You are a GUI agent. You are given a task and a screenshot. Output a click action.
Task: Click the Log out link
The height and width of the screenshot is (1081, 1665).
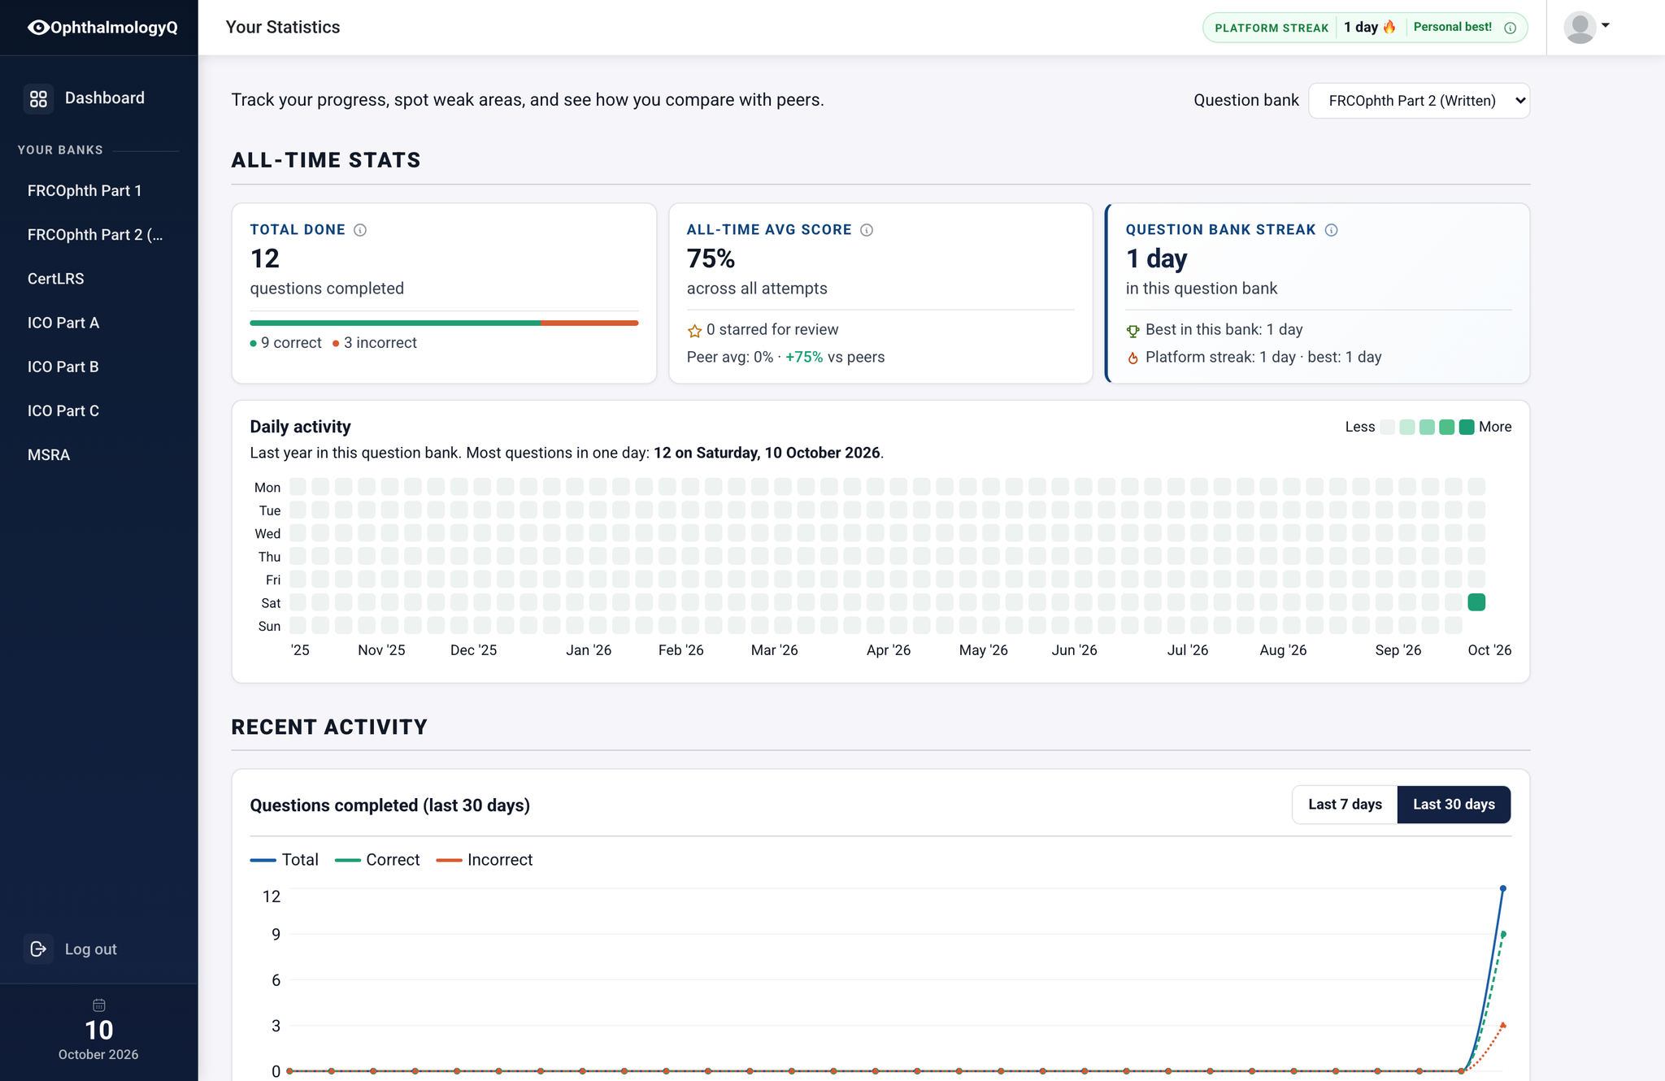tap(90, 949)
